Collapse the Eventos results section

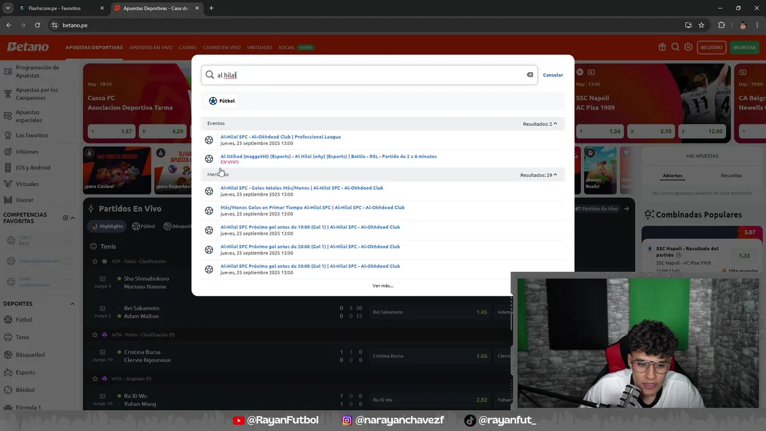tap(555, 123)
